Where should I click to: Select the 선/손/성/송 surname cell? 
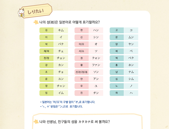coord(82,72)
